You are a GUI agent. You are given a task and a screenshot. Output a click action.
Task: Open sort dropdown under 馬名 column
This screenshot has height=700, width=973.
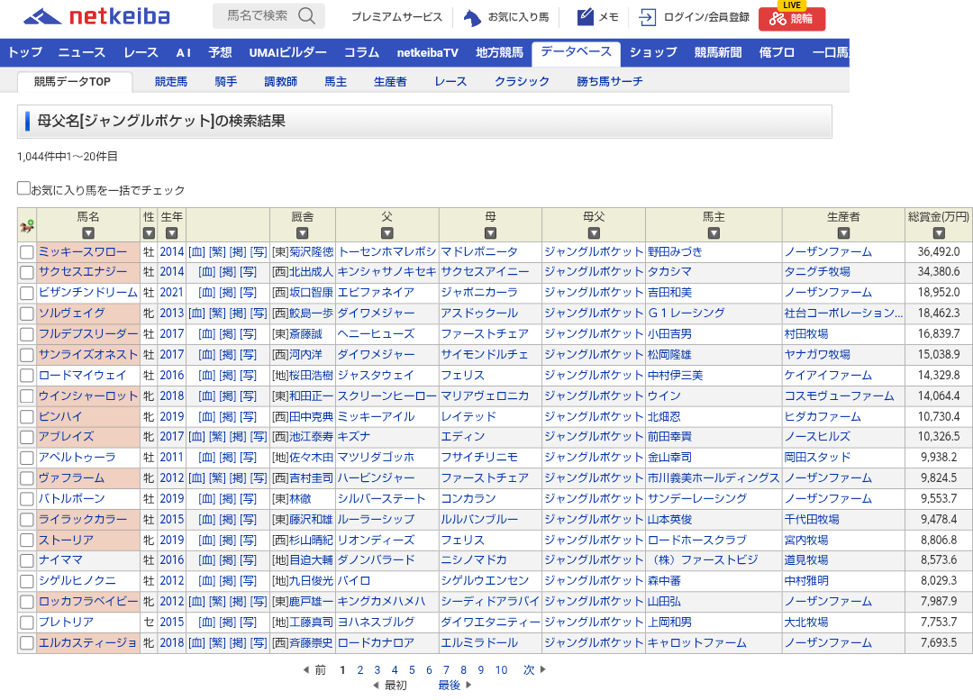pos(88,233)
